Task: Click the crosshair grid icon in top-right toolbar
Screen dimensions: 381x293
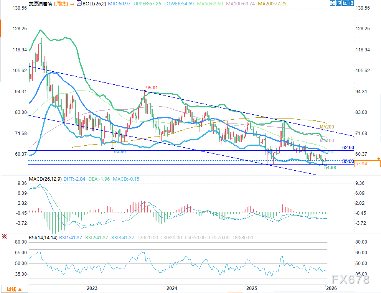Action: [x=333, y=3]
